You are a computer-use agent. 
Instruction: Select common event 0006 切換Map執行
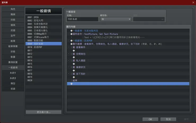point(44,34)
